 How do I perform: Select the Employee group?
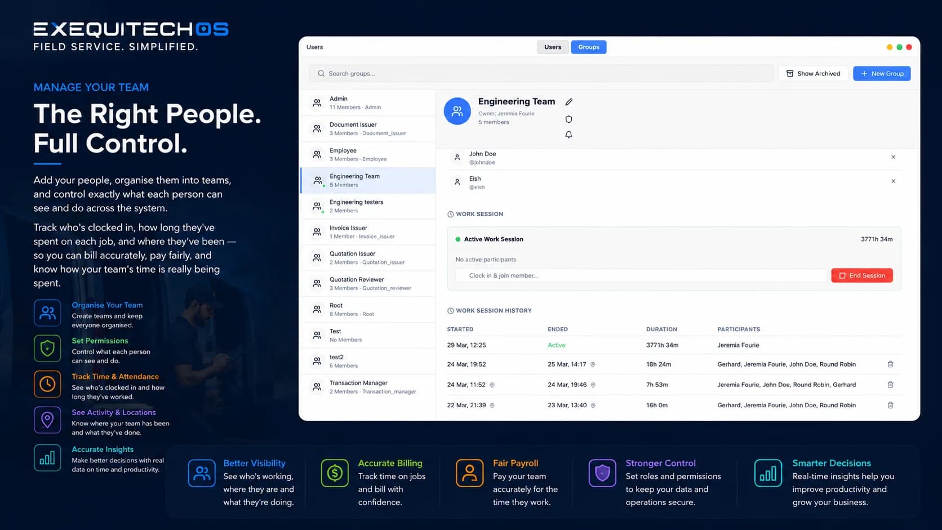tap(368, 154)
